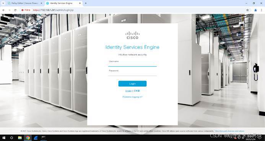Launch File Explorer from the taskbar
265x141 pixels.
(x=20, y=138)
